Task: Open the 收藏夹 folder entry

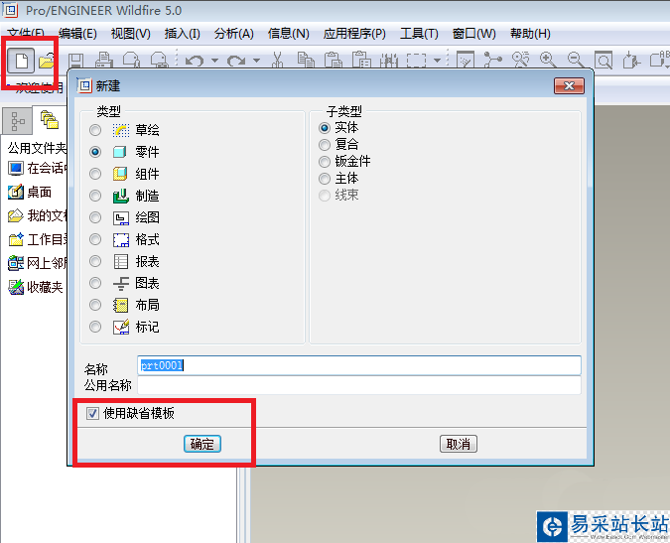Action: [36, 287]
